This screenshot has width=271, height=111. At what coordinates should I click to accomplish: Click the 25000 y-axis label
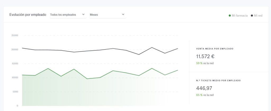(x=15, y=36)
